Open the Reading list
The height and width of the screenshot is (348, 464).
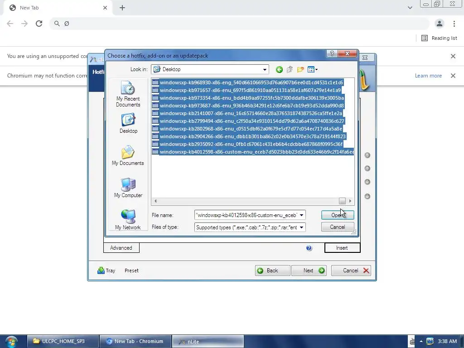click(439, 38)
